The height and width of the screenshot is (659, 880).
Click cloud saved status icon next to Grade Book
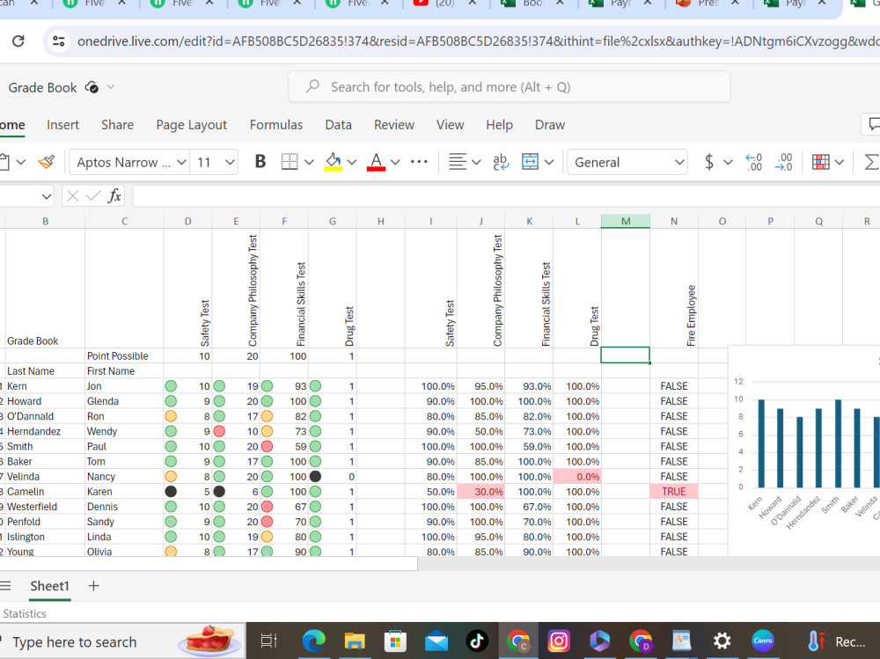pos(92,87)
